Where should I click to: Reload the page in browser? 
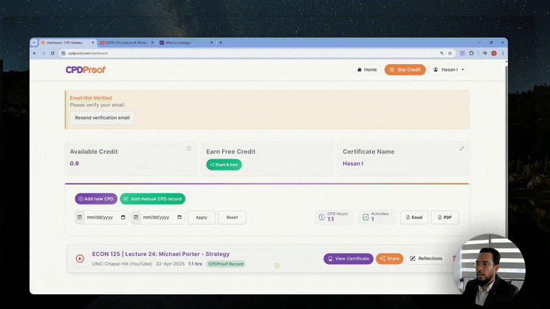52,53
